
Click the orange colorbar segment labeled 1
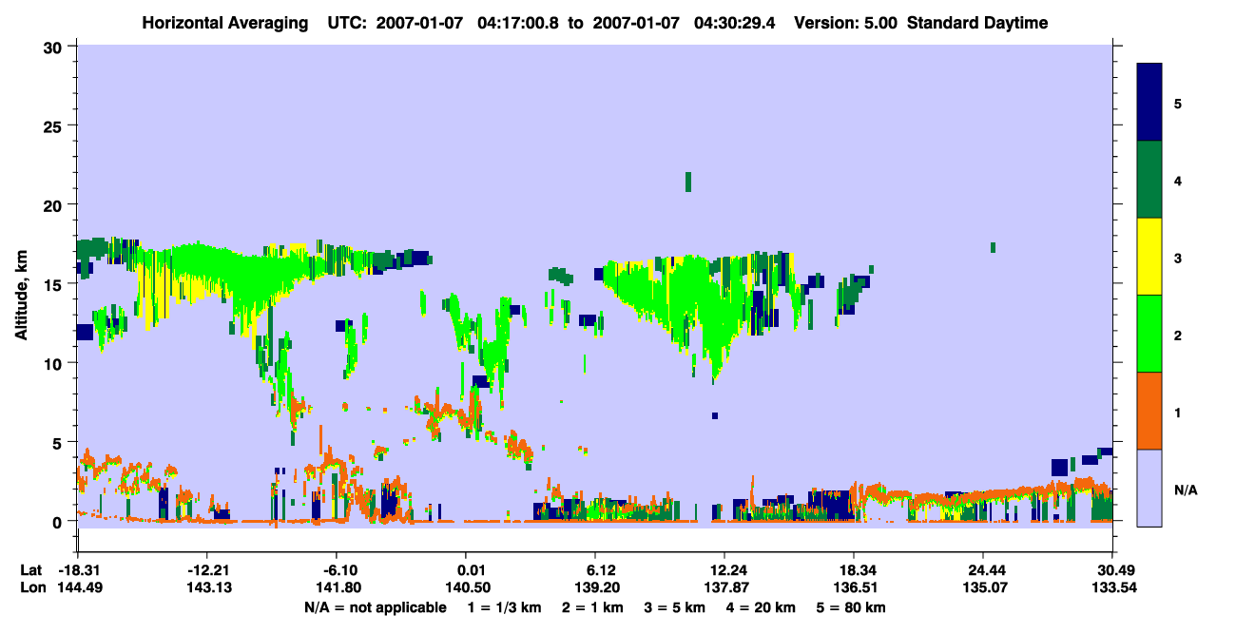pyautogui.click(x=1149, y=411)
